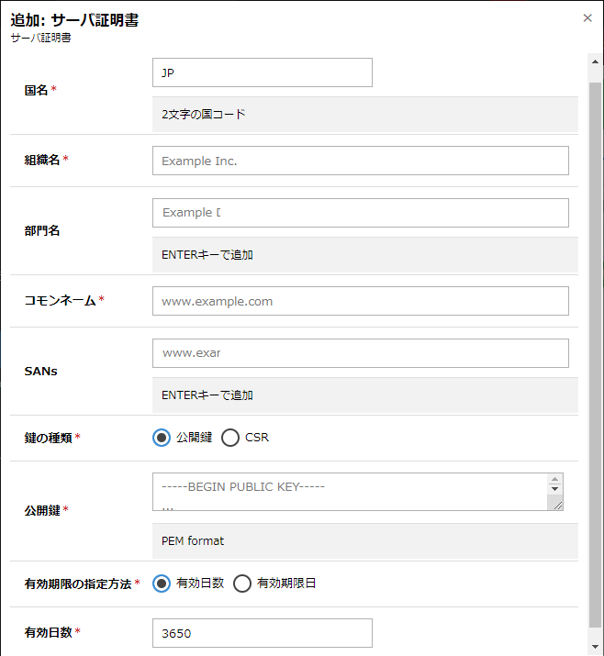Viewport: 604px width, 656px height.
Task: Click the SANs label
Action: (x=40, y=371)
